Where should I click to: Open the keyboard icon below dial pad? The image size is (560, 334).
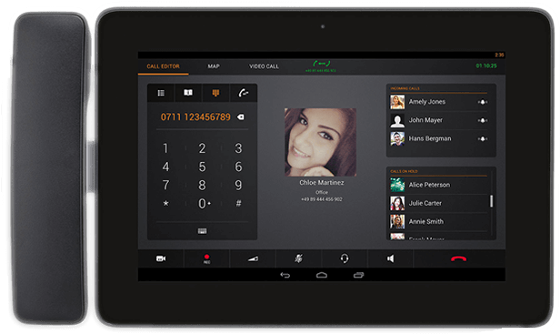[202, 231]
